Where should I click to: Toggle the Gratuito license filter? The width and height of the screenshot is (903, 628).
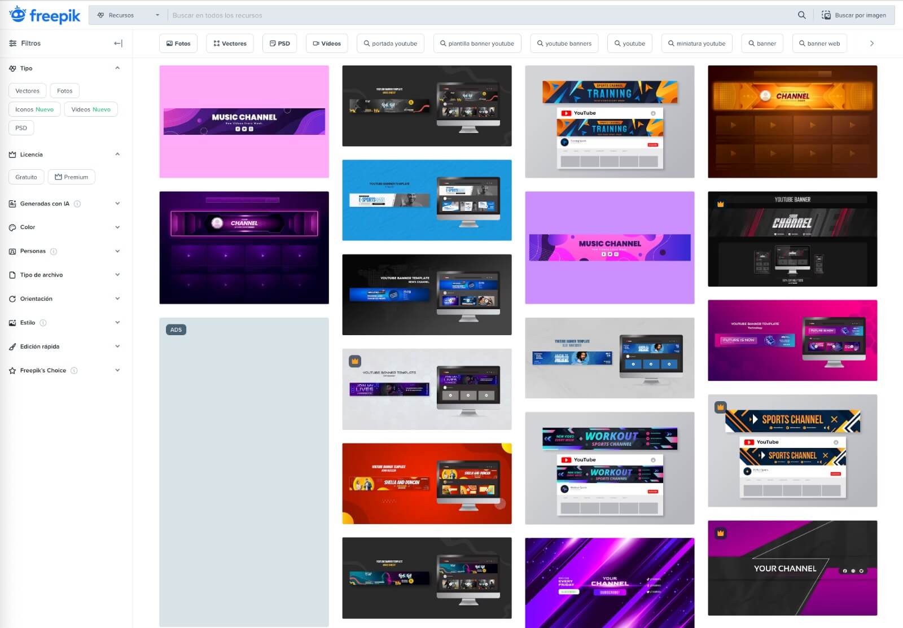pyautogui.click(x=26, y=177)
